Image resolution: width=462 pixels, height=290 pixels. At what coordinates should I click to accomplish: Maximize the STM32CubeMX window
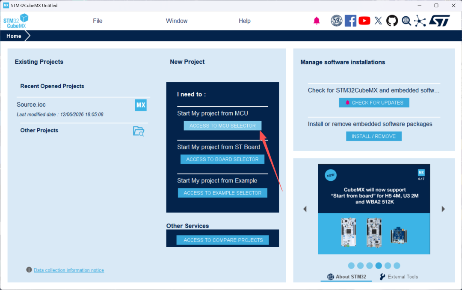pyautogui.click(x=436, y=6)
